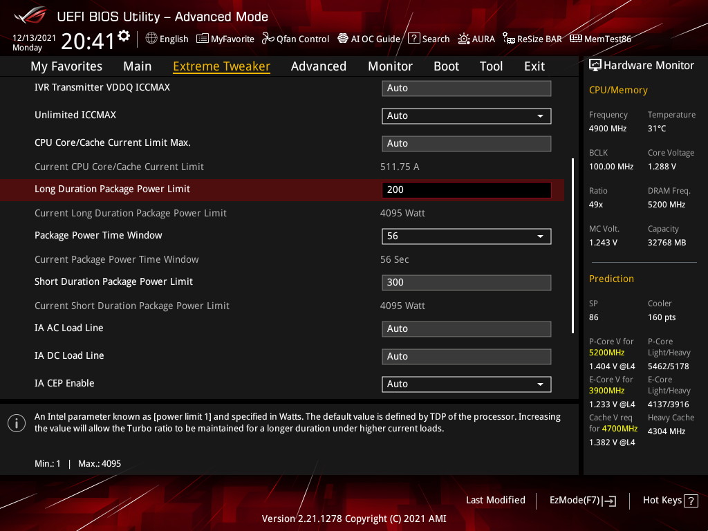
Task: Click the 56 Sec time window value
Action: [394, 260]
